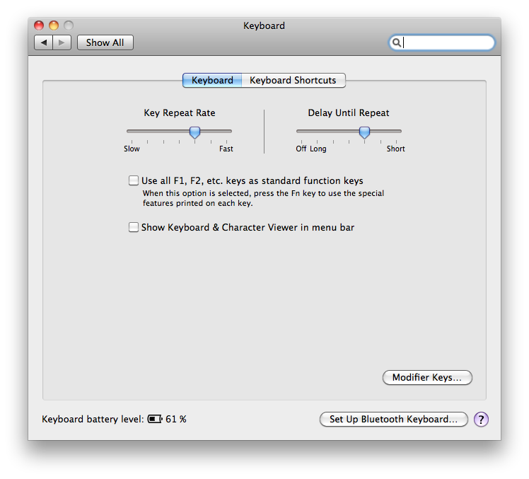This screenshot has width=529, height=479.
Task: Click the "Short" label under Delay Until Repeat
Action: click(396, 149)
